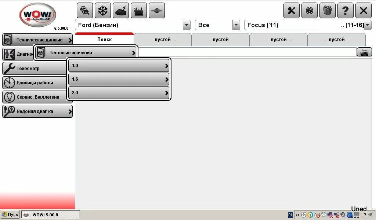Click the RU language indicator
Viewport: 376px width, 220px height.
290,215
